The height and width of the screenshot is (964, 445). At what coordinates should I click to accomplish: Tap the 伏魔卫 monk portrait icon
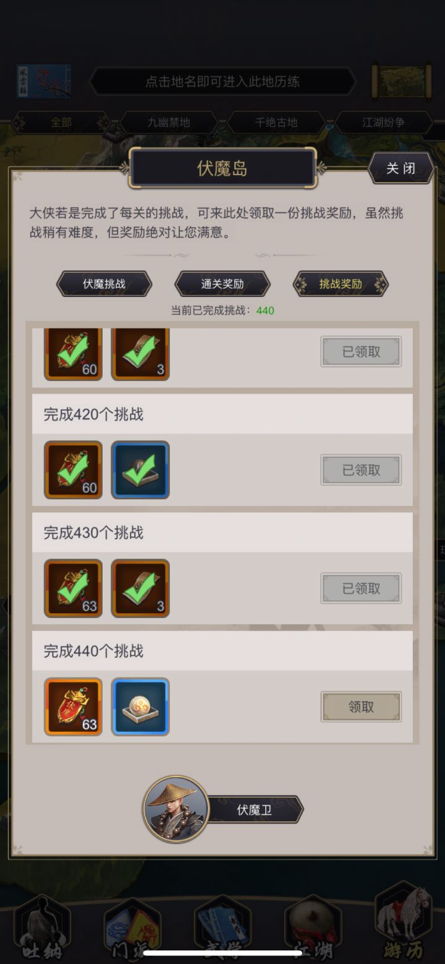176,809
